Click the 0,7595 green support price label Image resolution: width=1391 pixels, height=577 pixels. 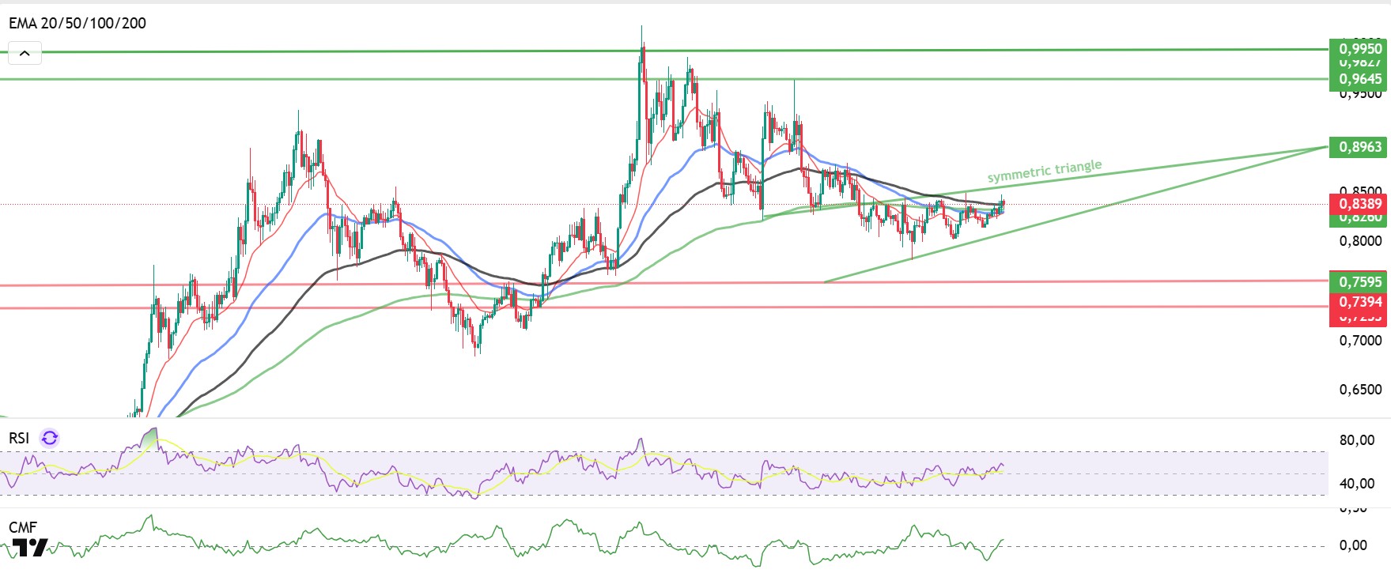click(x=1359, y=282)
